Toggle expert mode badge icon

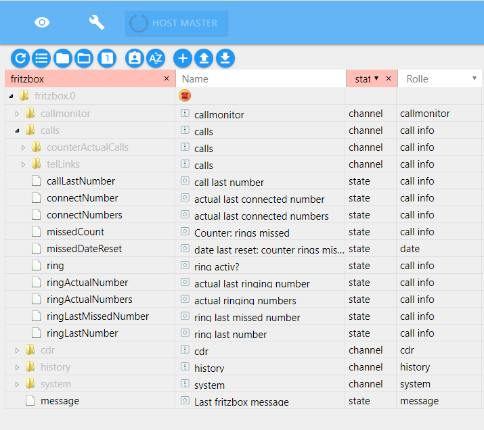coord(135,58)
